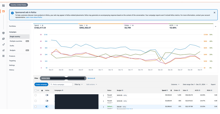Click the orange campaign manager card icon
Screen dimensions: 220x114
click(3, 11)
